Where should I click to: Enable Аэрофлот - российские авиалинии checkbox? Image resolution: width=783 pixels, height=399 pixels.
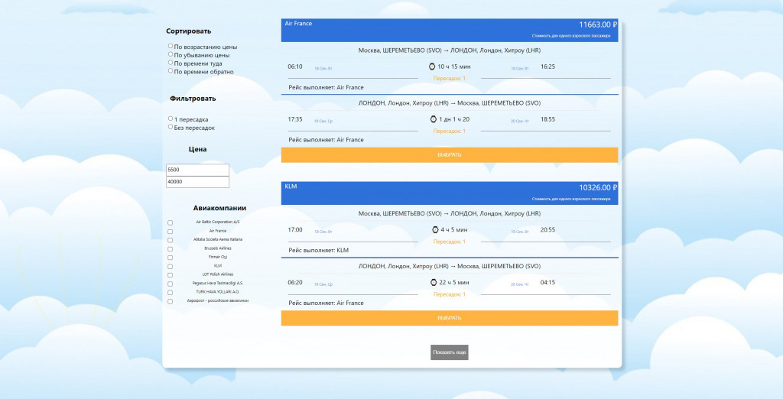[171, 302]
